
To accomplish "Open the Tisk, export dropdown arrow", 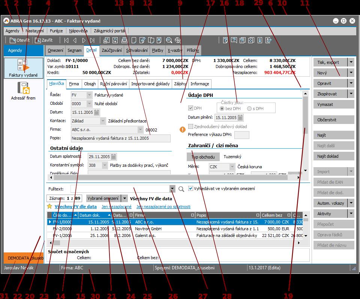I will tap(351, 62).
